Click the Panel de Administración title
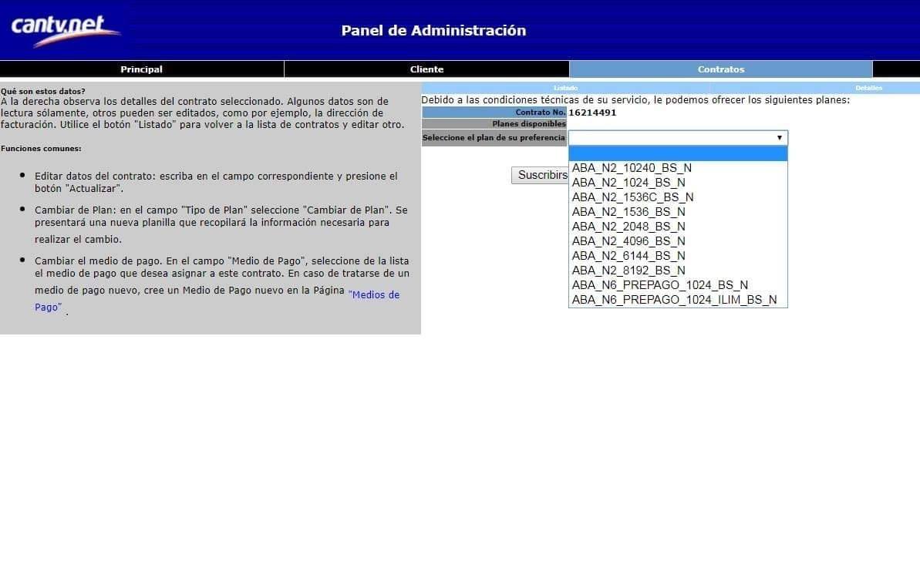The height and width of the screenshot is (585, 920). click(433, 31)
